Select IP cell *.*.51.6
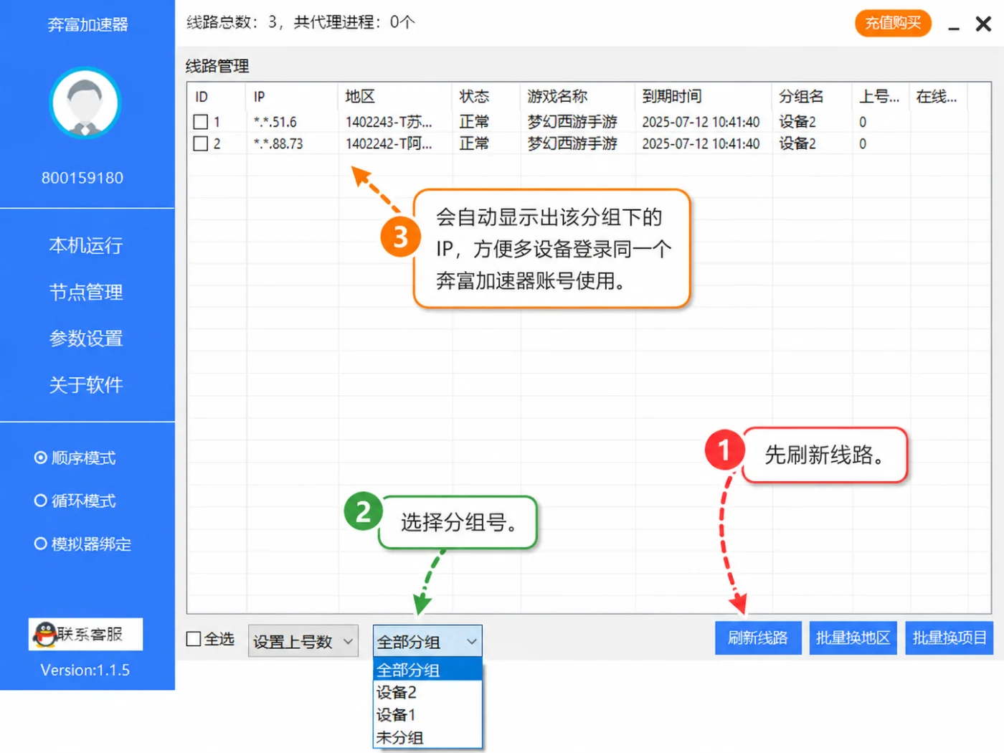 click(275, 122)
